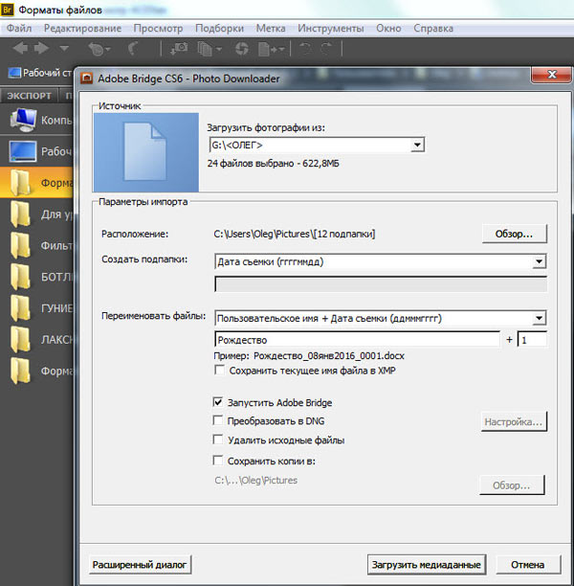The height and width of the screenshot is (586, 574).
Task: Click the Forward arrow in Bridge toolbar
Action: (x=41, y=48)
